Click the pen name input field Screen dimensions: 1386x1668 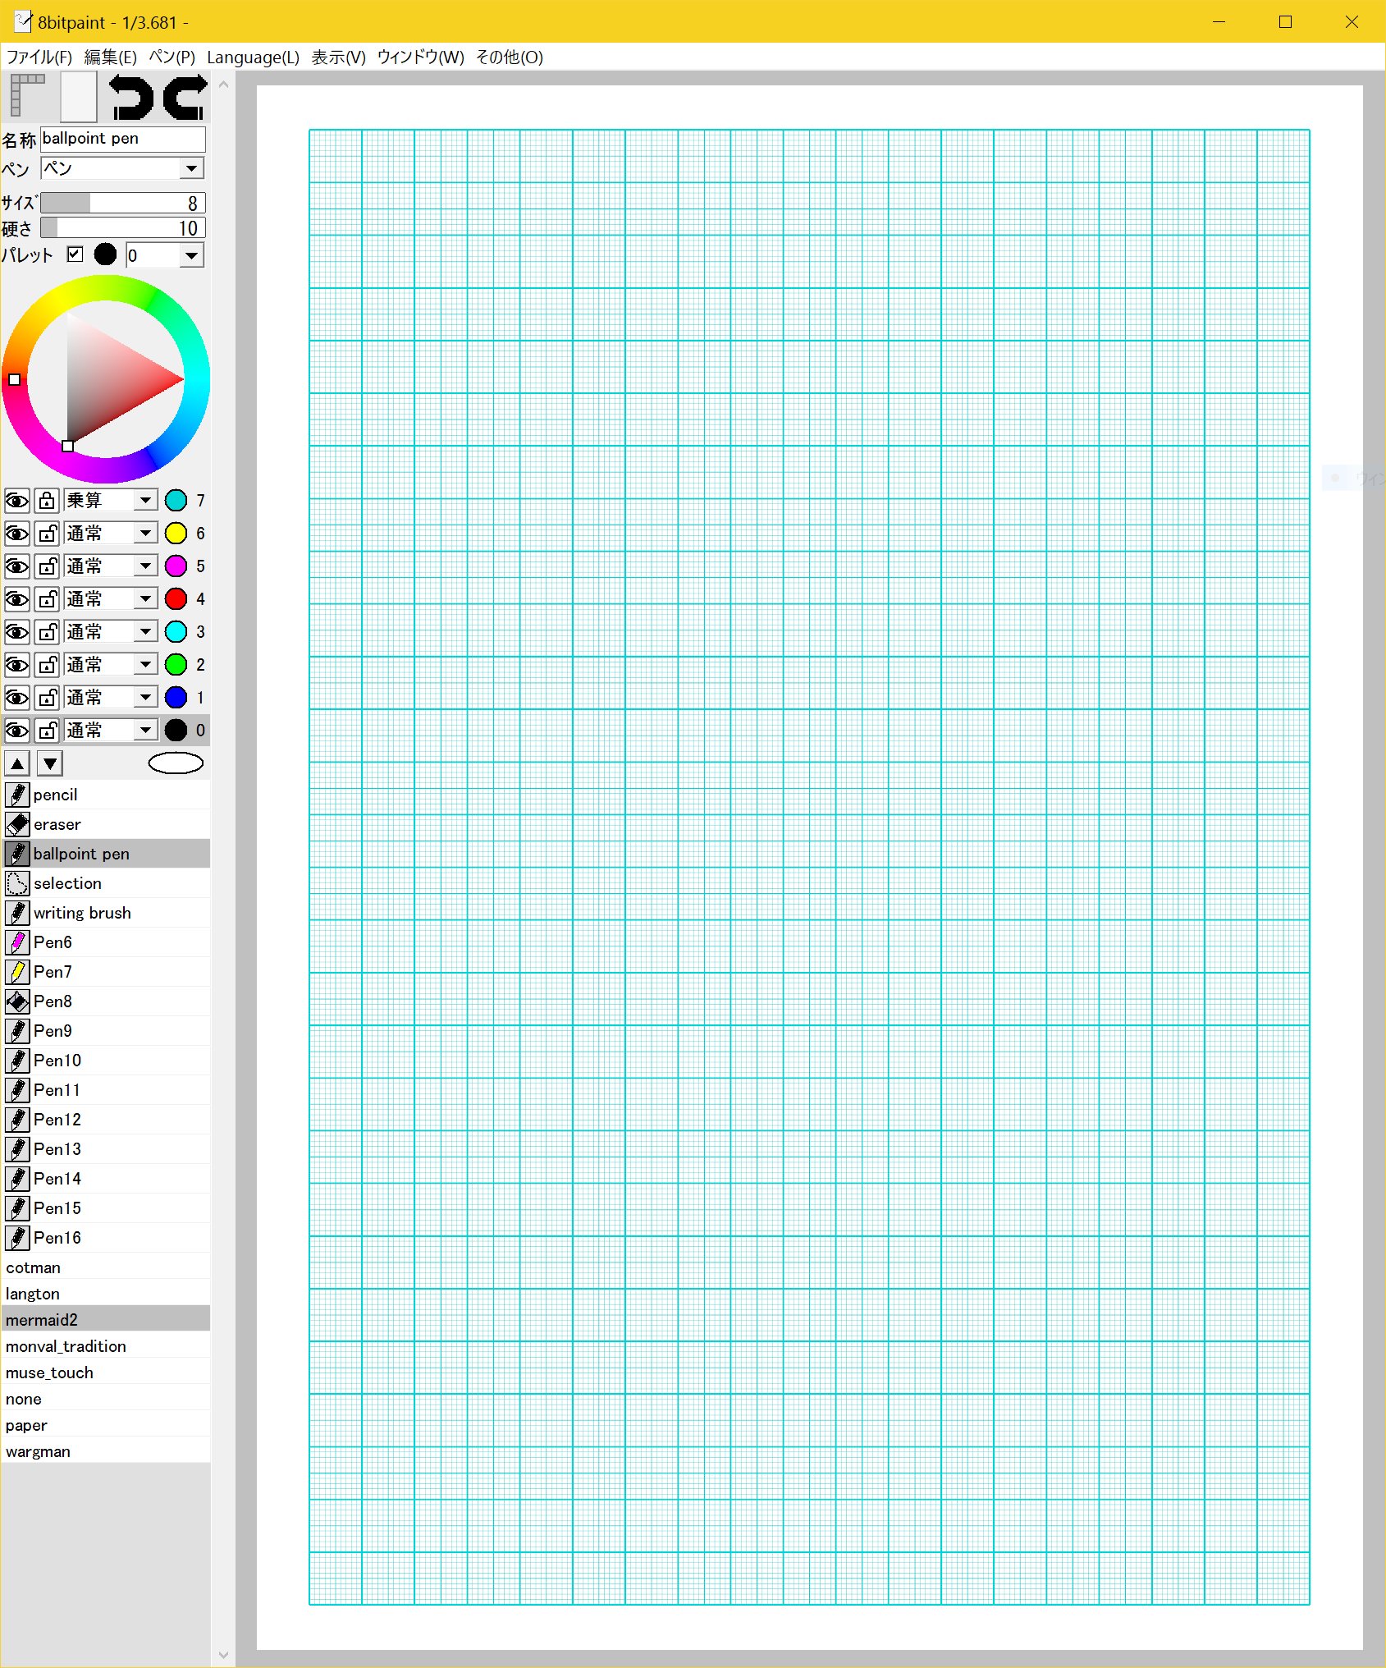[x=123, y=138]
